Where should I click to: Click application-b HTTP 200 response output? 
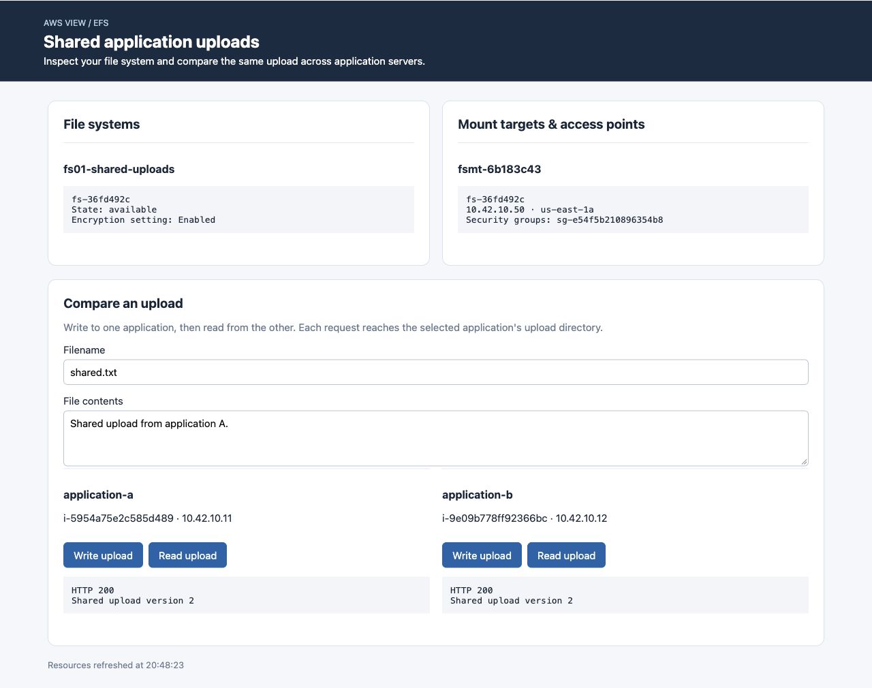pos(625,595)
